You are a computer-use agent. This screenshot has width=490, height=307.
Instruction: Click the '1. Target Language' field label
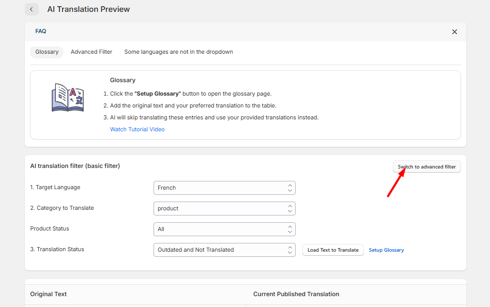point(55,188)
